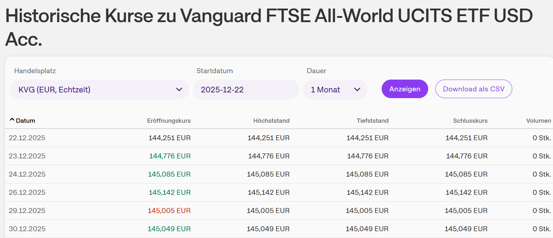Select the date cell 23.12.2025

27,156
